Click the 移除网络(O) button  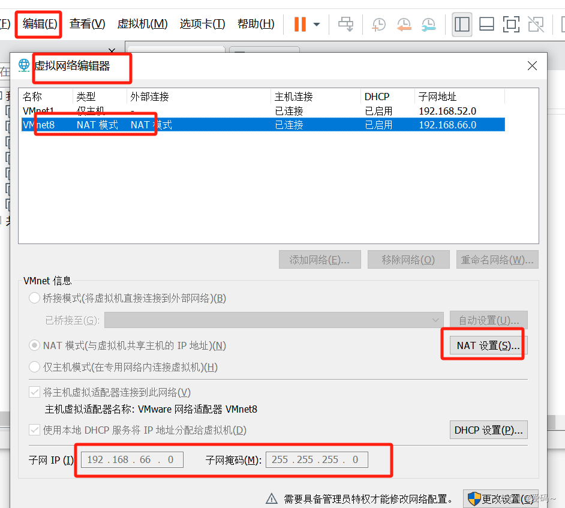(408, 260)
